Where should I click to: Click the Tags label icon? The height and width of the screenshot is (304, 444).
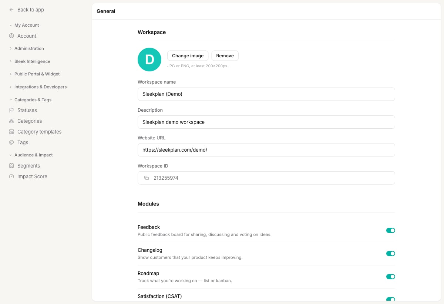11,142
